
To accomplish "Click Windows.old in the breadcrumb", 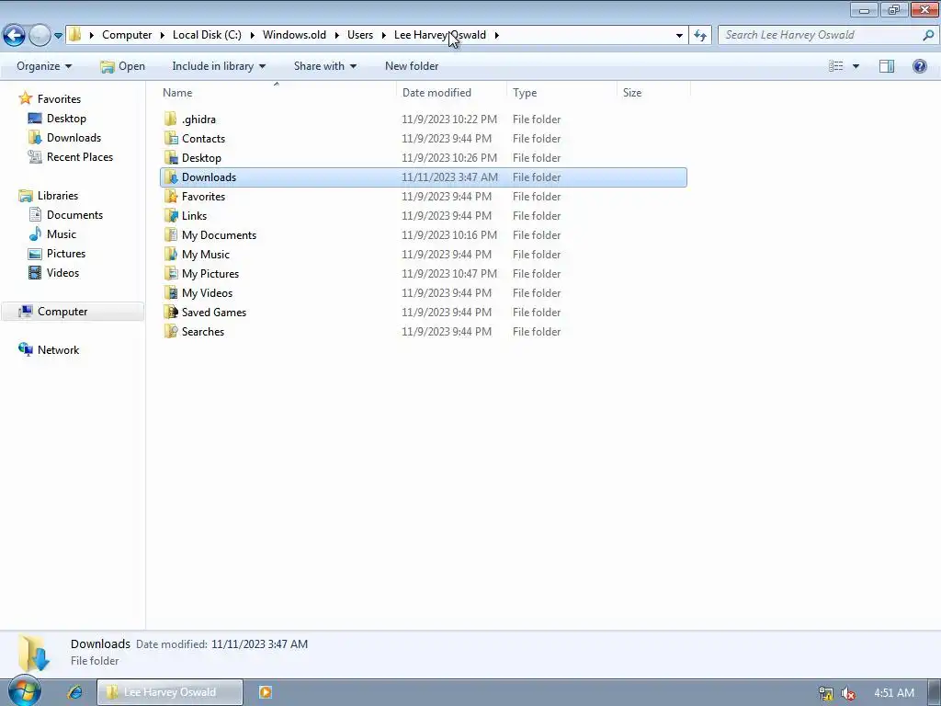I will point(294,35).
